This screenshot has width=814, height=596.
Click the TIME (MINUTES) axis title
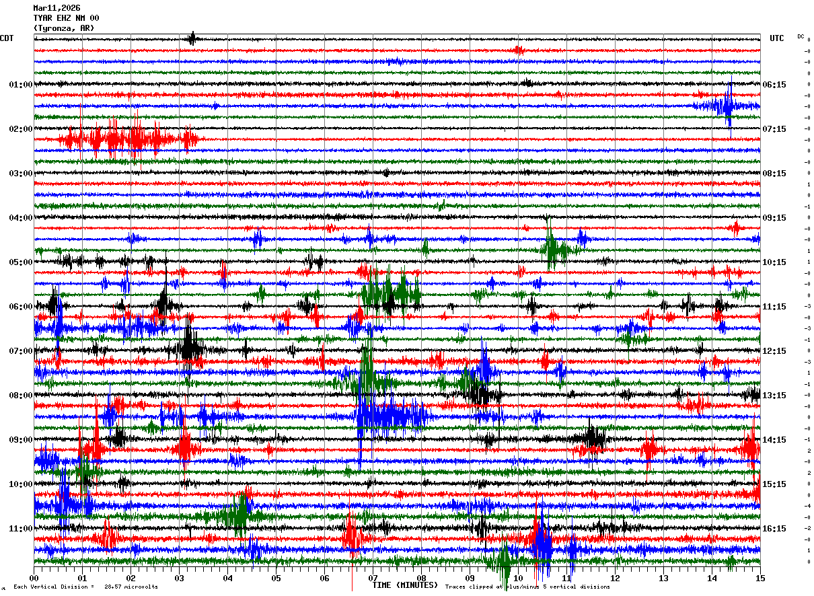[405, 585]
